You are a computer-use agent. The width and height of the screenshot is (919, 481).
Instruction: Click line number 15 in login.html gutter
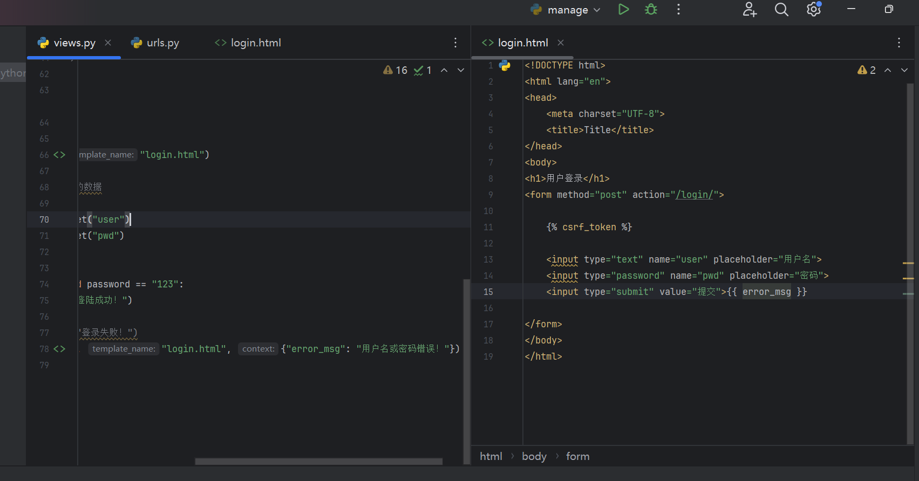click(x=488, y=292)
